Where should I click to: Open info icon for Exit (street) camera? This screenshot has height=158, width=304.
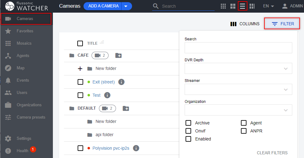122,82
